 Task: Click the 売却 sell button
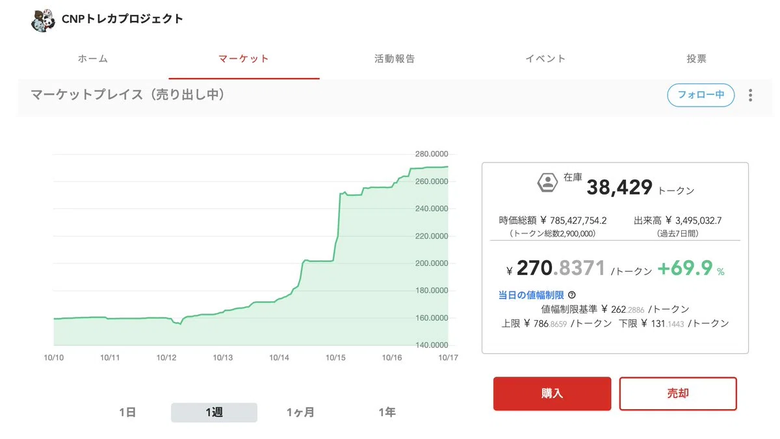678,393
